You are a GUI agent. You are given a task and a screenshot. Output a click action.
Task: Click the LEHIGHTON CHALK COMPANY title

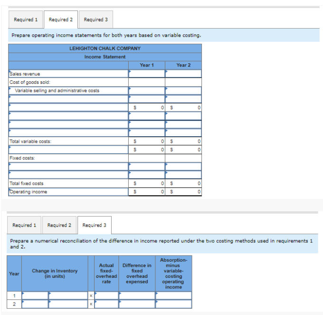click(105, 49)
